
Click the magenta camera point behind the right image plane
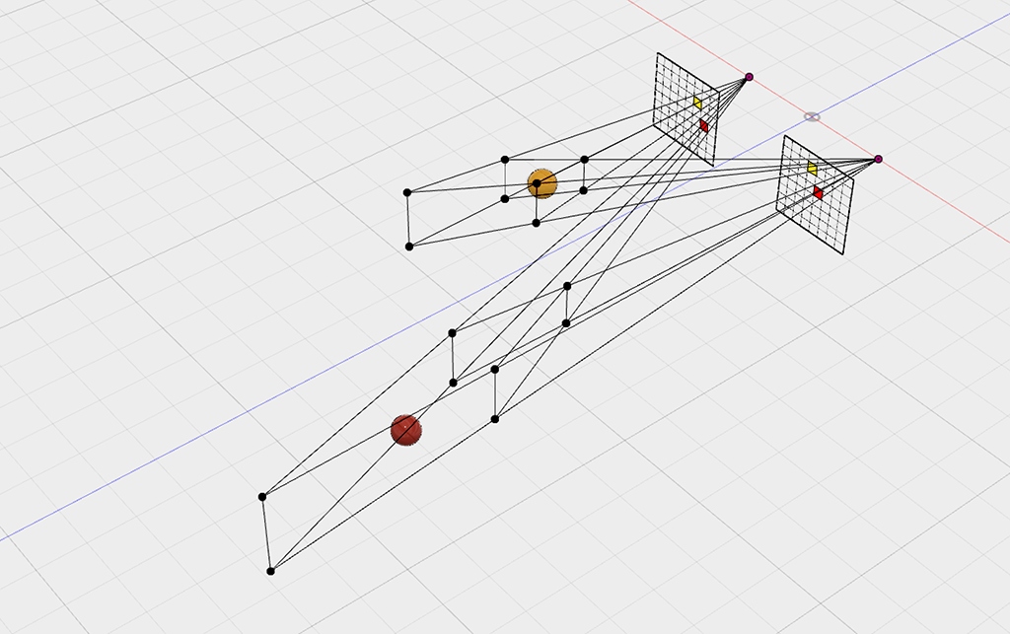878,159
